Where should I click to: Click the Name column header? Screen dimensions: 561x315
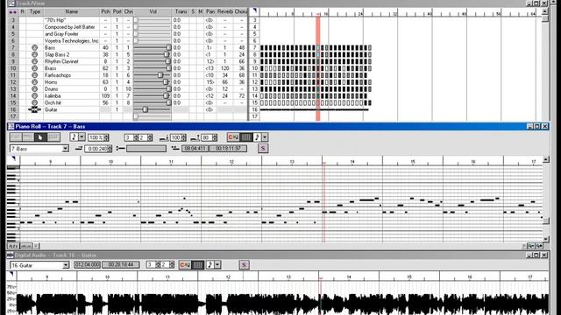(72, 11)
